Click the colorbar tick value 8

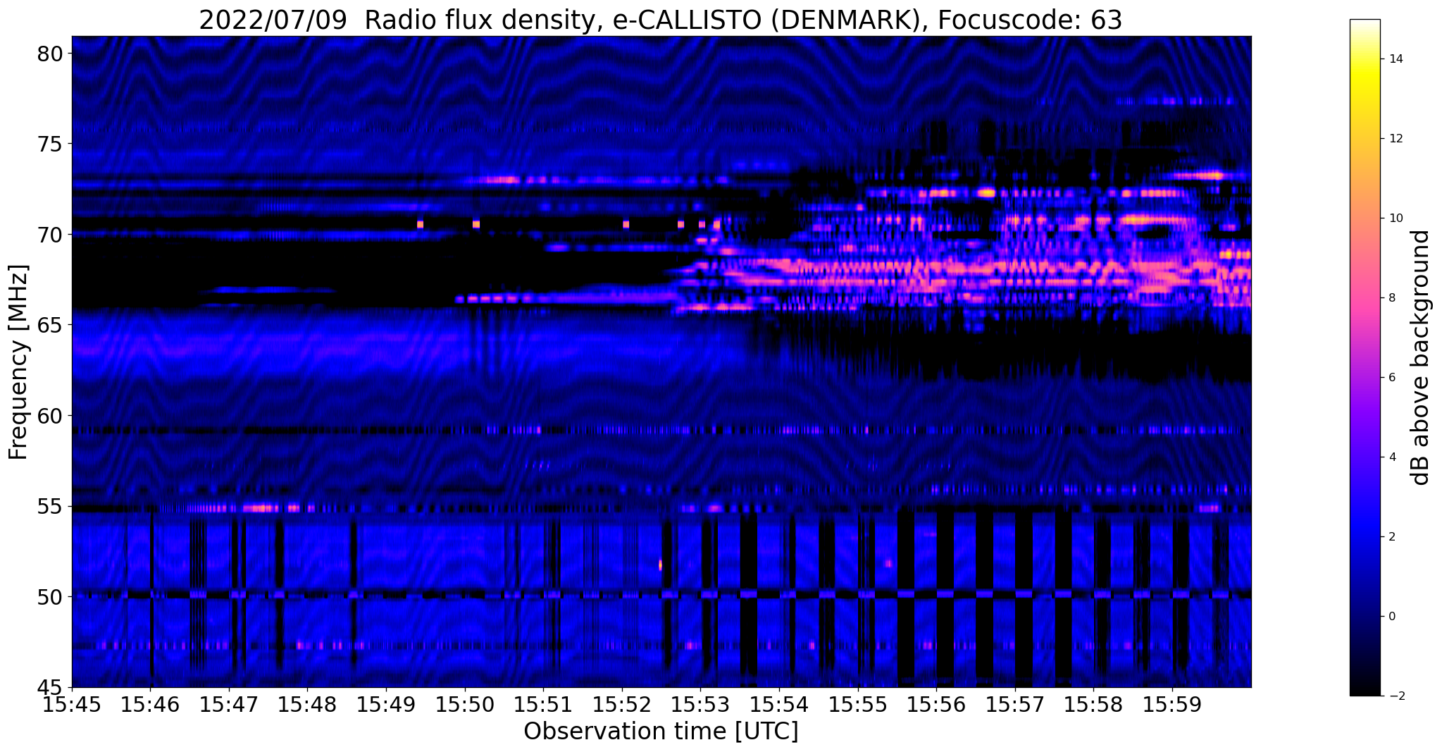coord(1392,298)
